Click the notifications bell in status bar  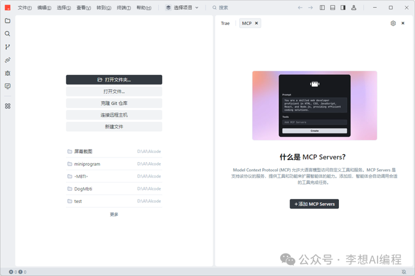[x=404, y=272]
